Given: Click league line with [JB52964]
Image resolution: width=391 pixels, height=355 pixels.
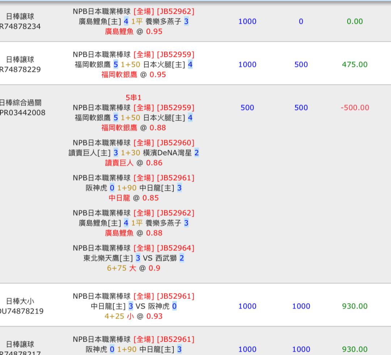Looking at the screenshot, I should coord(133,248).
